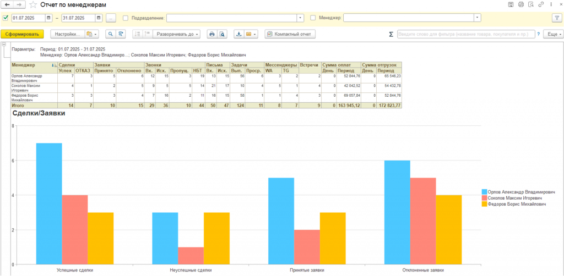Expand the Подразделение dropdown arrow
Screen dimensions: 564x276
coord(300,18)
